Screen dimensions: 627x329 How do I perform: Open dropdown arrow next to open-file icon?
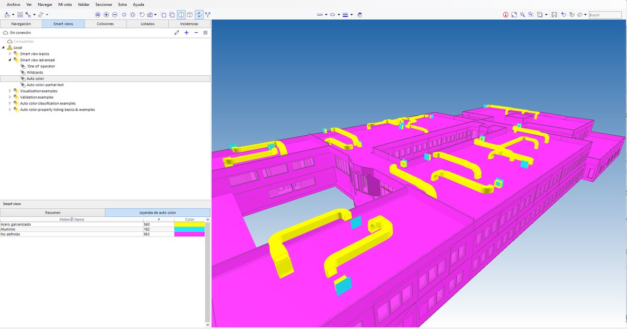(13, 15)
